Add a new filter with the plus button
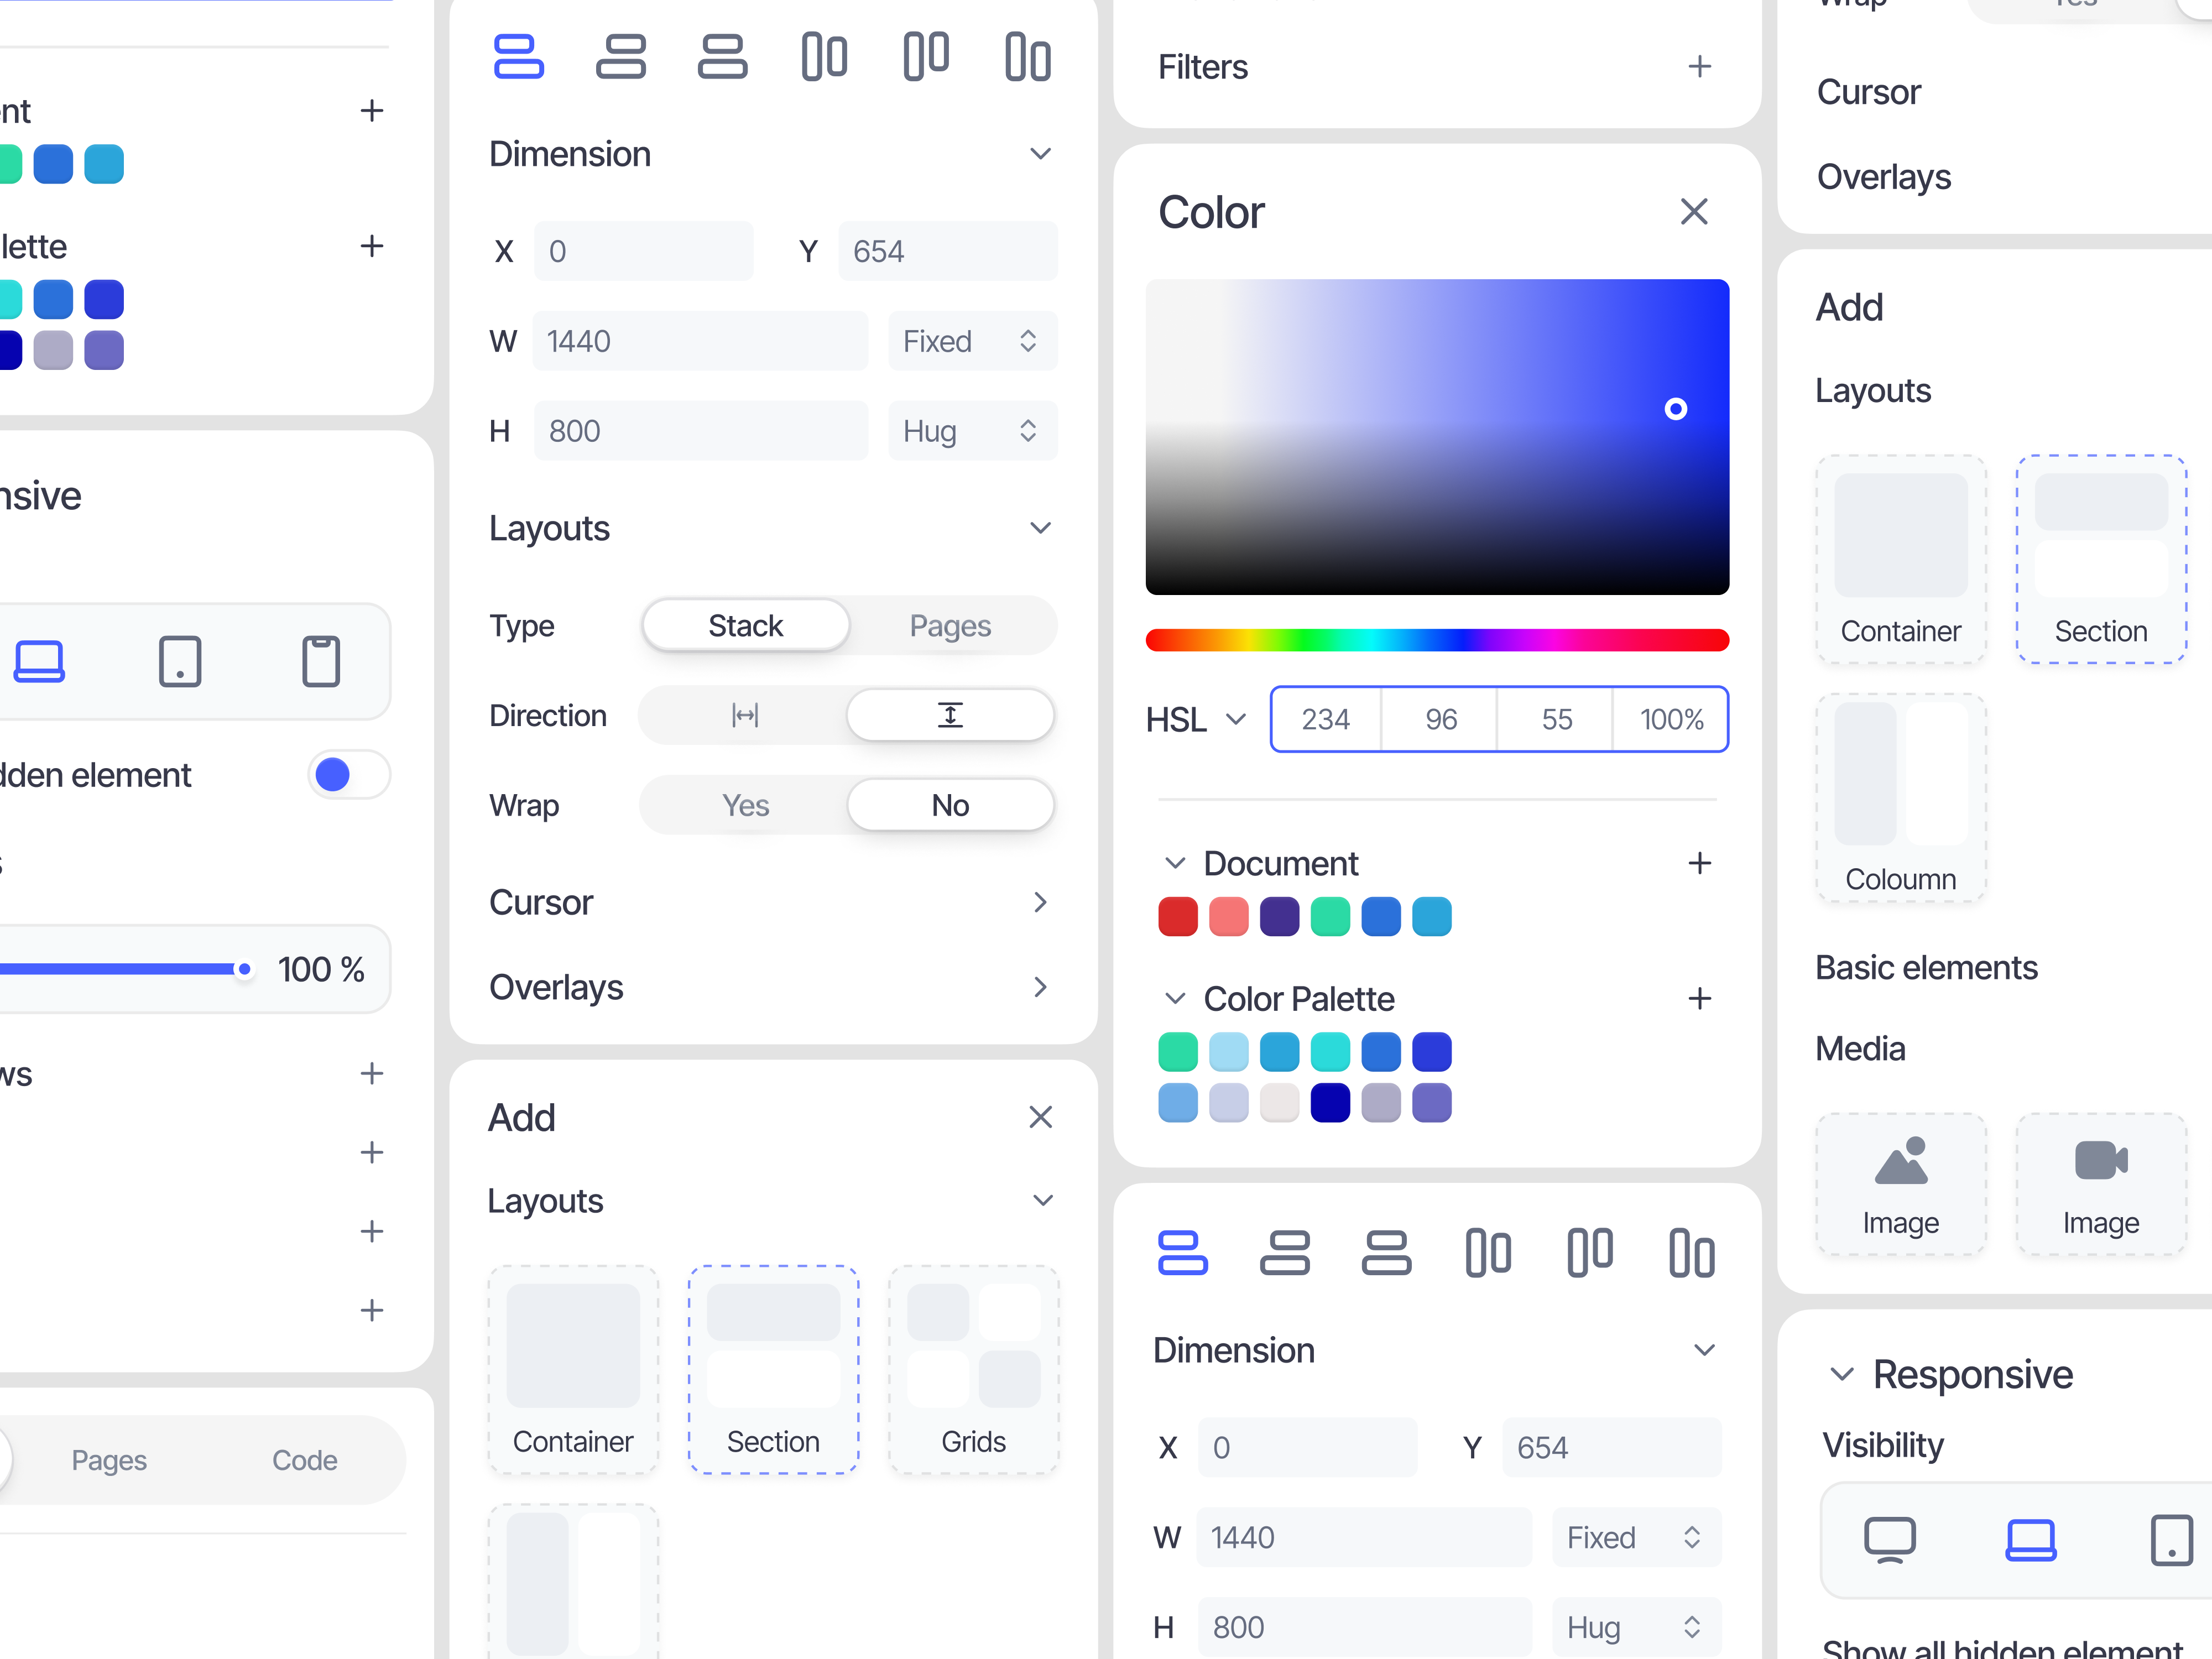2212x1659 pixels. pos(1699,66)
